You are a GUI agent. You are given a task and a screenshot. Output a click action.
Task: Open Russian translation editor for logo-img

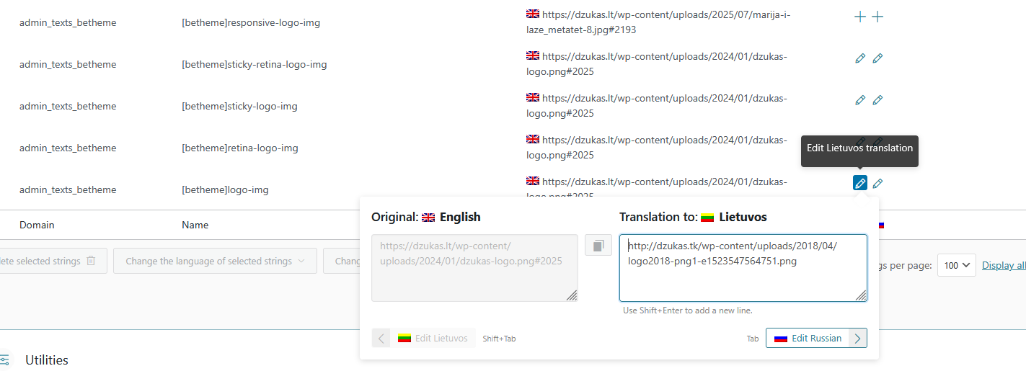click(877, 184)
